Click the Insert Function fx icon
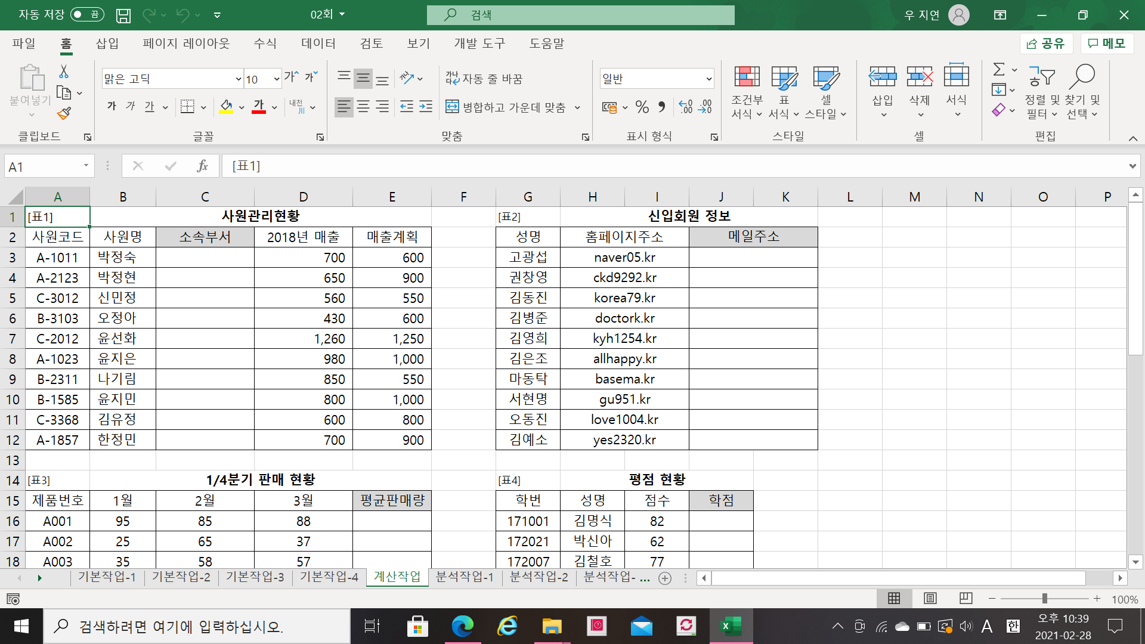 point(202,166)
